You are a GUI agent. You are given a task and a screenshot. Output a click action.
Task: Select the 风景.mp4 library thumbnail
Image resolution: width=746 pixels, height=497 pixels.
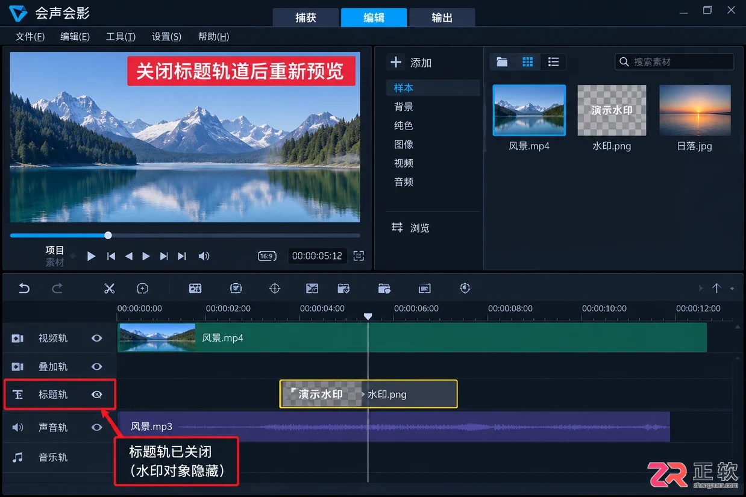(x=529, y=110)
